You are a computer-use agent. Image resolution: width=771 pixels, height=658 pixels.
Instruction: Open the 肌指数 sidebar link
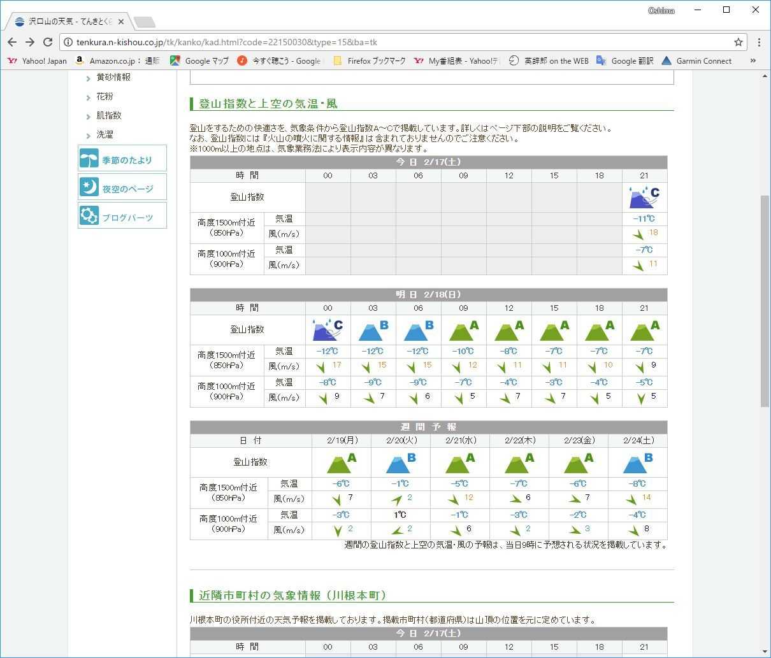(109, 115)
